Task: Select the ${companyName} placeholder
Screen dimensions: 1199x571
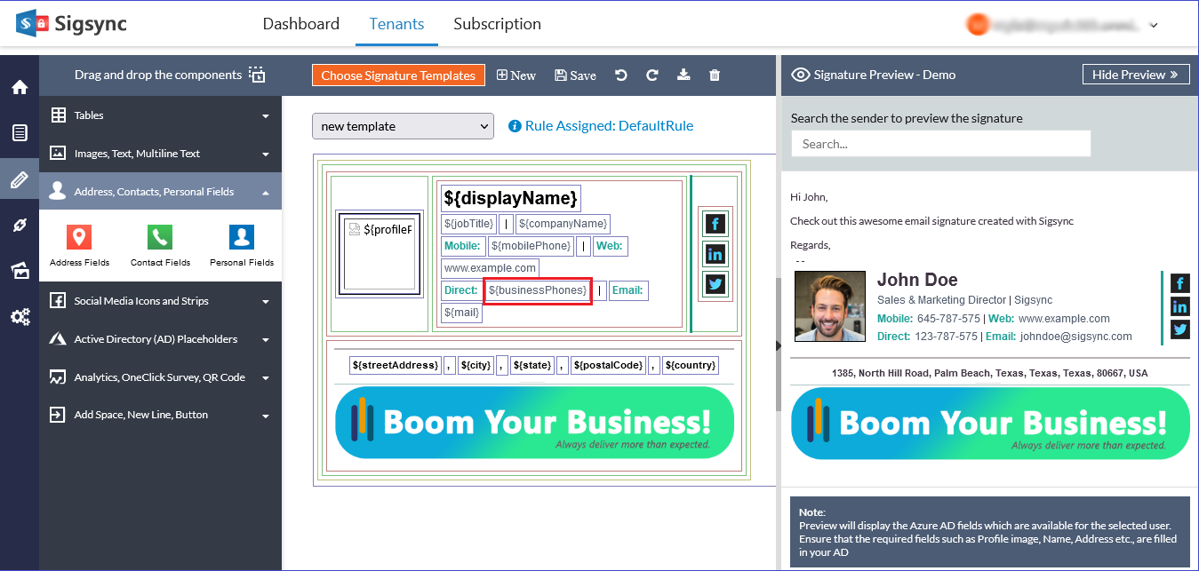Action: (x=563, y=224)
